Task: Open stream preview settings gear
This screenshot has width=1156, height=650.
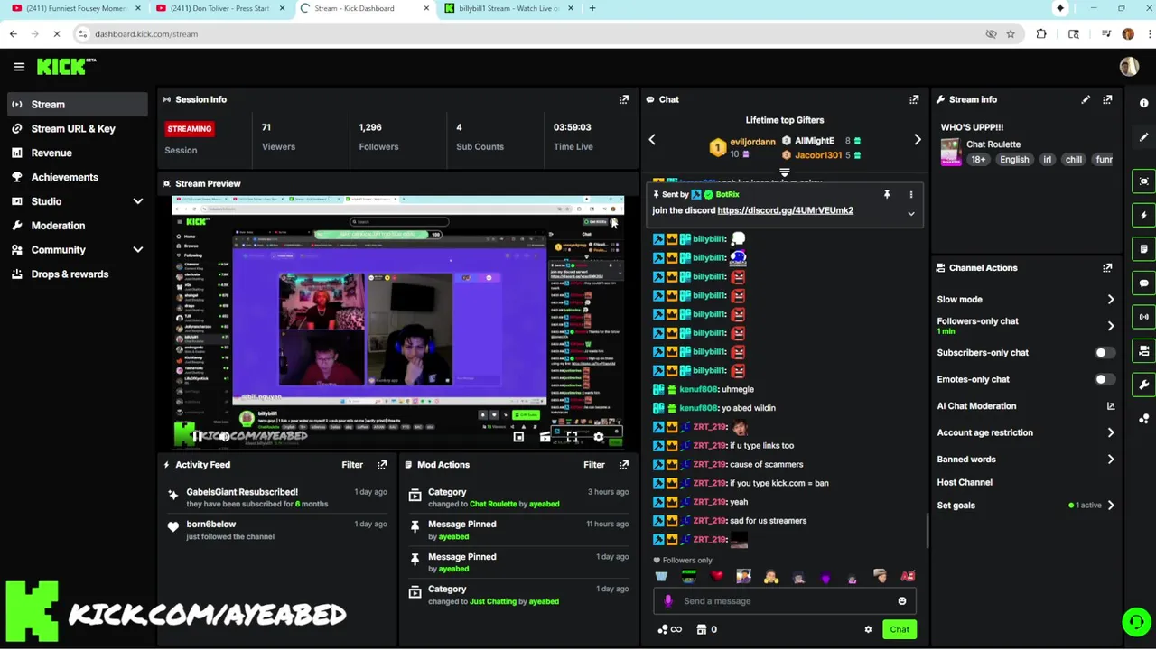Action: (x=598, y=438)
